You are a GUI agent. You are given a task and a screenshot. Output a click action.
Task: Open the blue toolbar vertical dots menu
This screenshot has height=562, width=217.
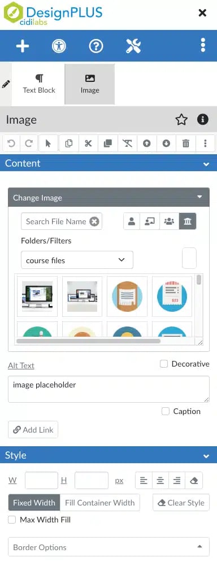203,46
